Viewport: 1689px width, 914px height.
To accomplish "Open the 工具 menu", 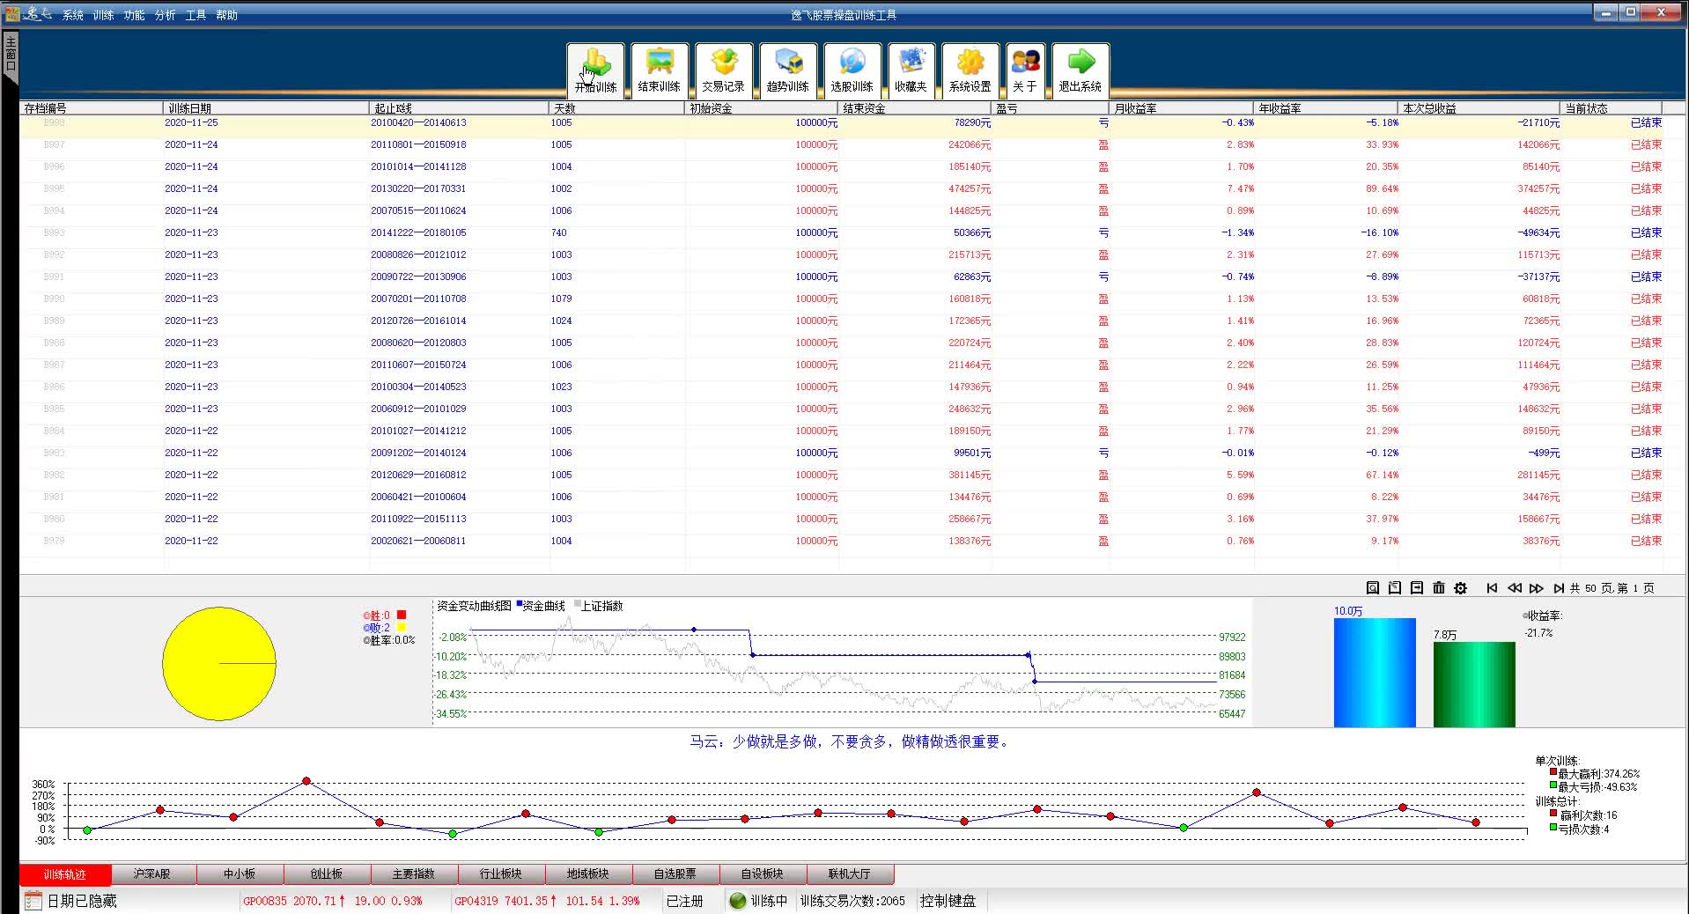I will pos(195,15).
